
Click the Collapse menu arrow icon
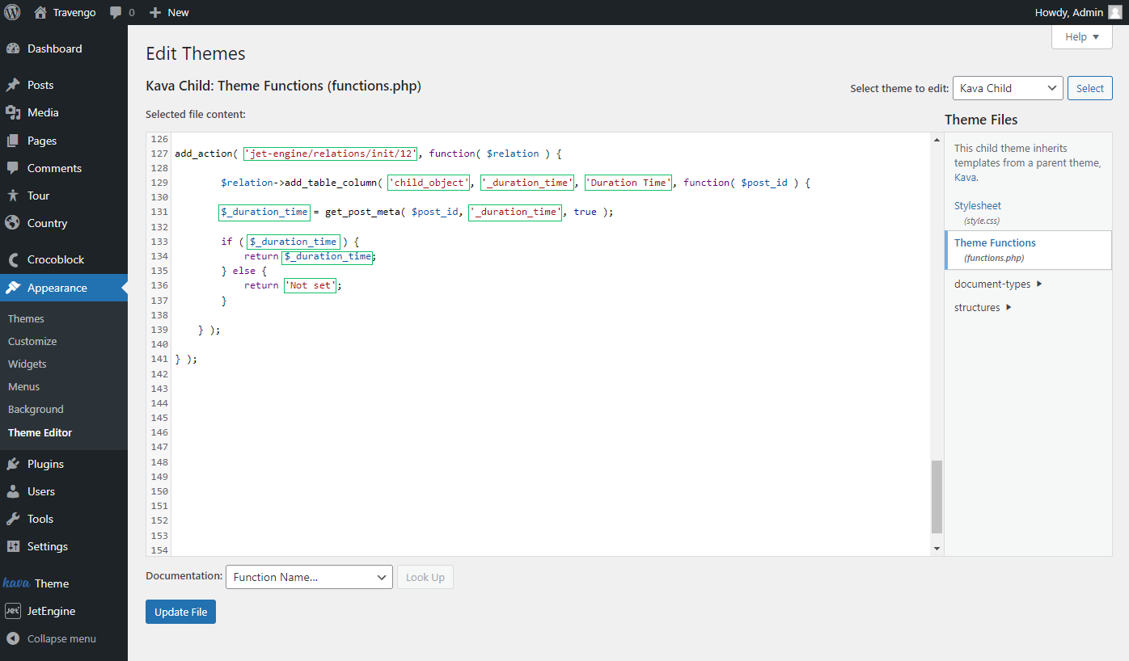pos(13,638)
